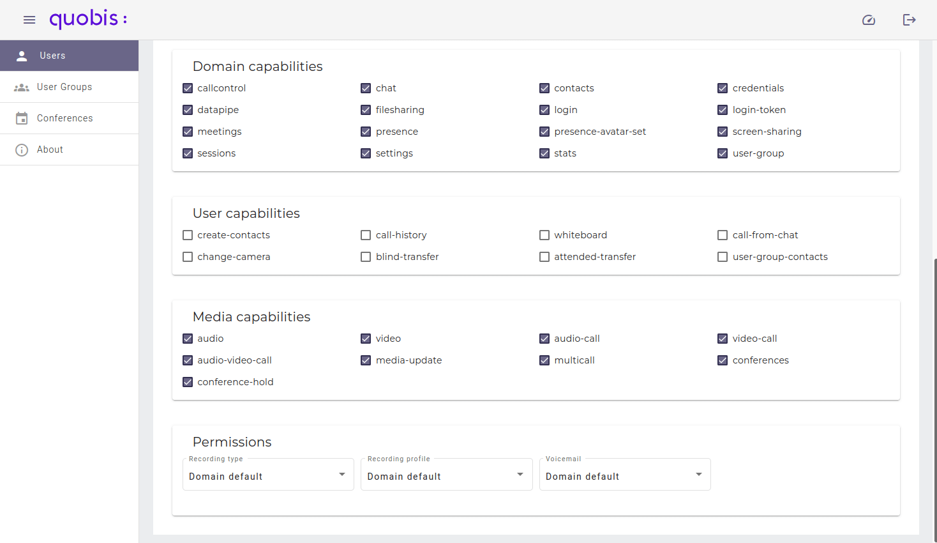
Task: Click the page vertical scrollbar
Action: [x=934, y=401]
